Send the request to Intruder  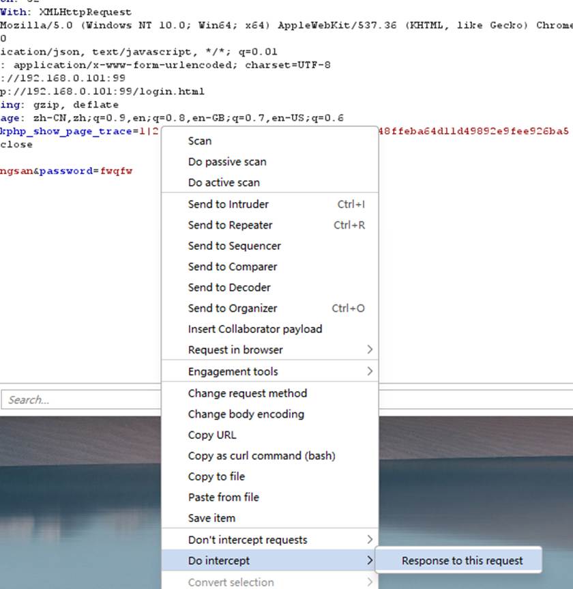269,204
